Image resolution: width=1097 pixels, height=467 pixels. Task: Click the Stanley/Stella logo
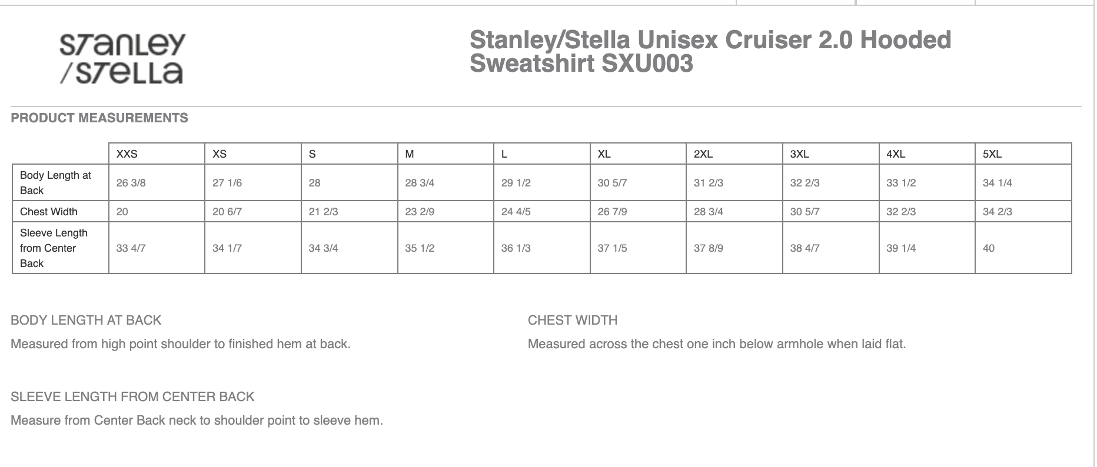pos(122,58)
